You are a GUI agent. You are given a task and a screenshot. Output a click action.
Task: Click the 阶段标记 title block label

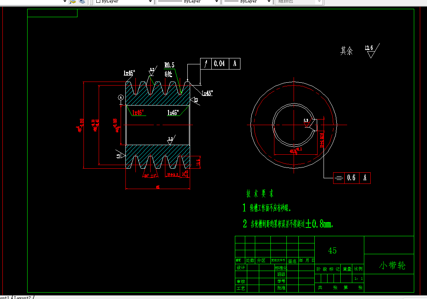328,269
